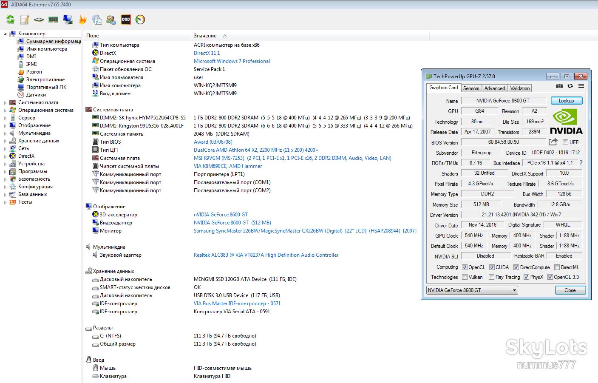
Task: Open the monitor diagnostics toolbar icon
Action: point(68,20)
